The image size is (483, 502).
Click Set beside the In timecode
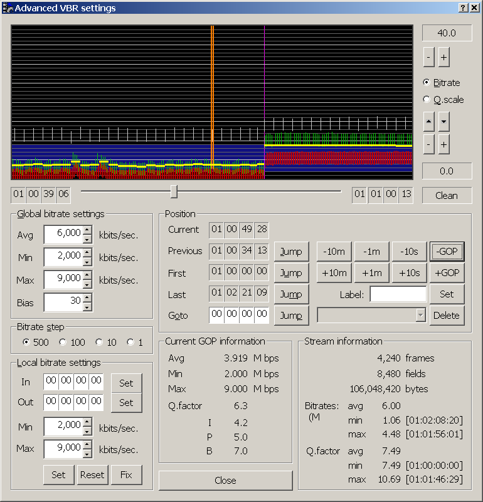[x=127, y=383]
